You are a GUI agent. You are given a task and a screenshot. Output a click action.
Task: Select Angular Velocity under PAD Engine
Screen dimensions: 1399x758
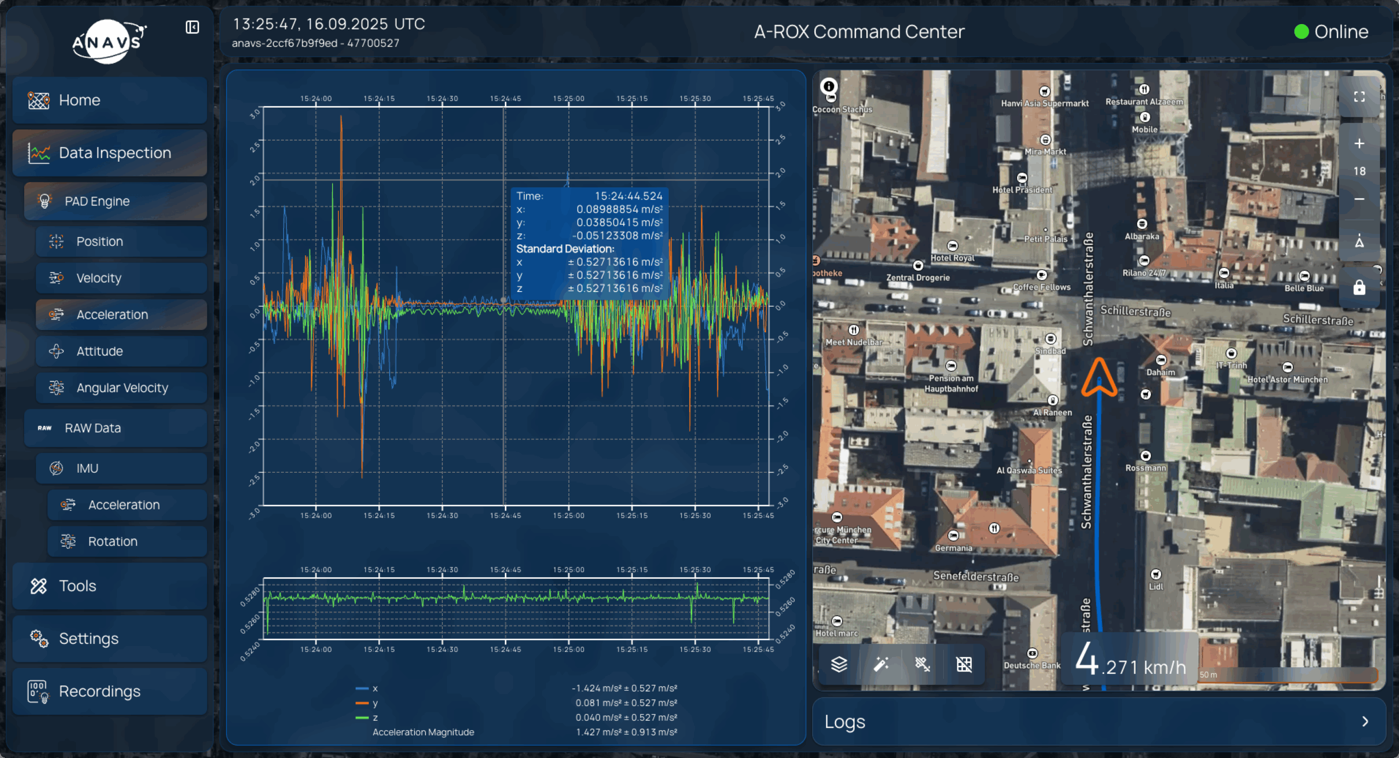pyautogui.click(x=121, y=387)
